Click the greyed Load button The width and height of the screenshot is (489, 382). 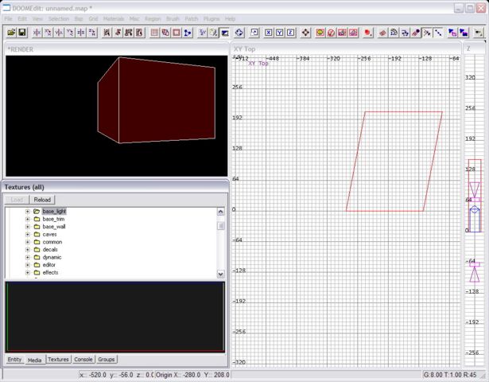click(x=17, y=200)
